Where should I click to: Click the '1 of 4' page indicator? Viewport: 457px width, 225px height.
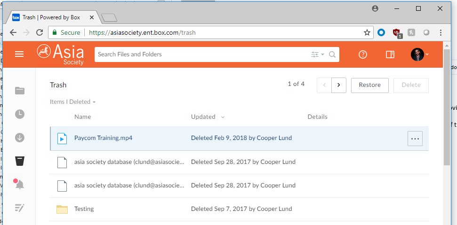coord(296,84)
